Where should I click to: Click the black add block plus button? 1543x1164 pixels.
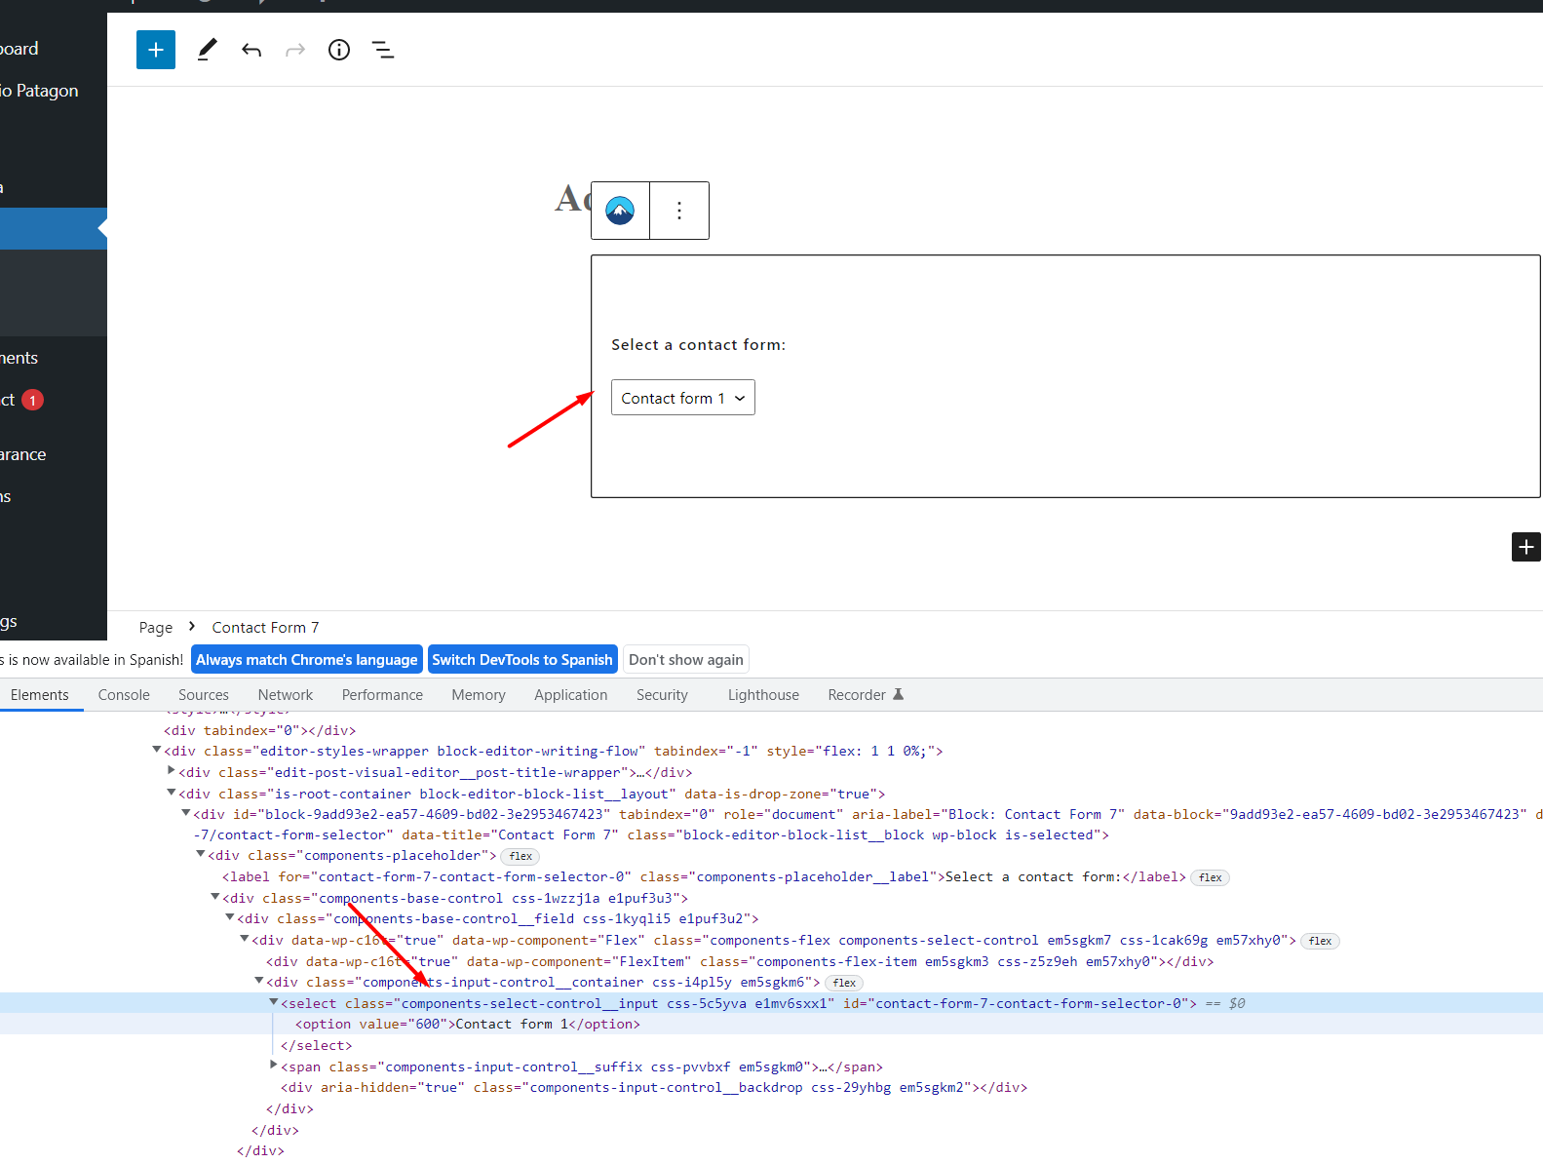pyautogui.click(x=1526, y=547)
